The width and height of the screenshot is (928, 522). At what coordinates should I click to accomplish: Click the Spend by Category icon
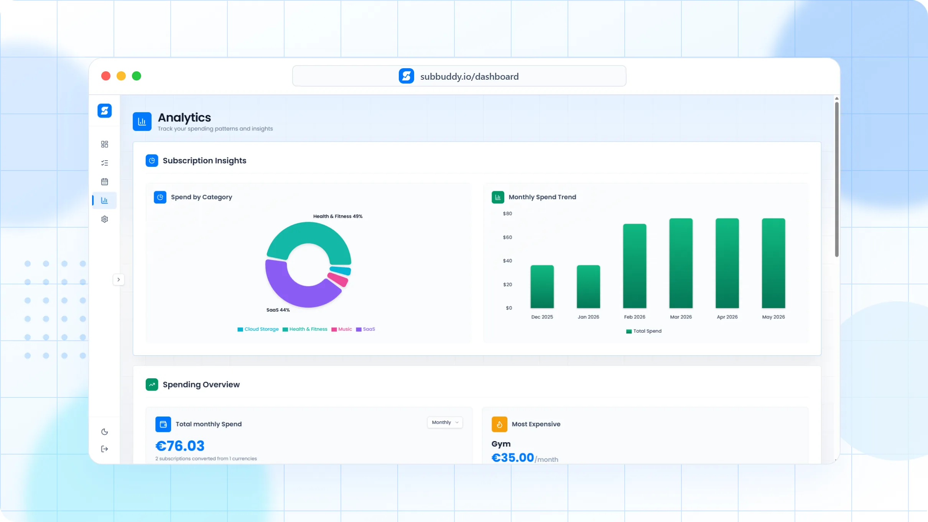(160, 197)
